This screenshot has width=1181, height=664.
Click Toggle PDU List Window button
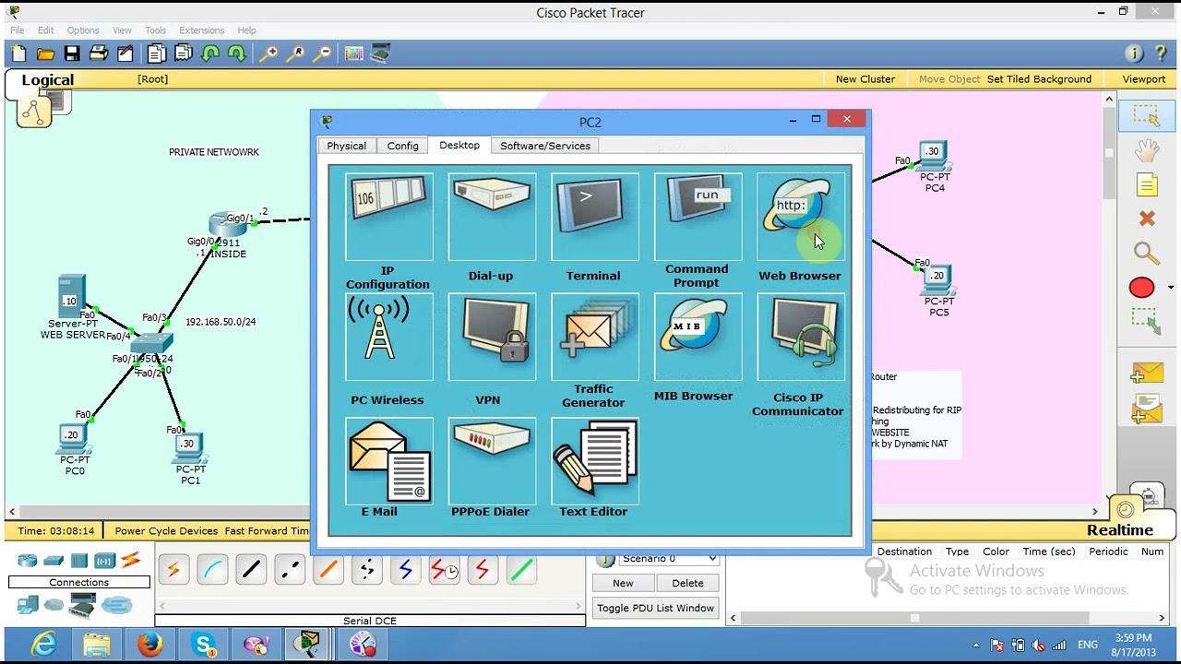(x=656, y=608)
